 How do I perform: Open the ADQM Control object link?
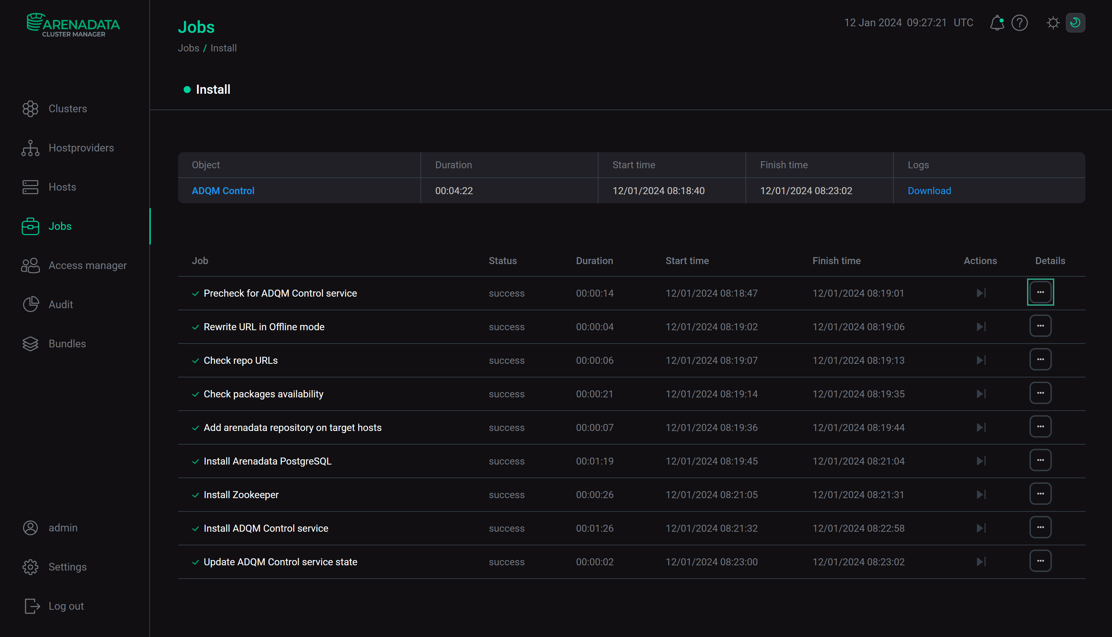pos(223,190)
